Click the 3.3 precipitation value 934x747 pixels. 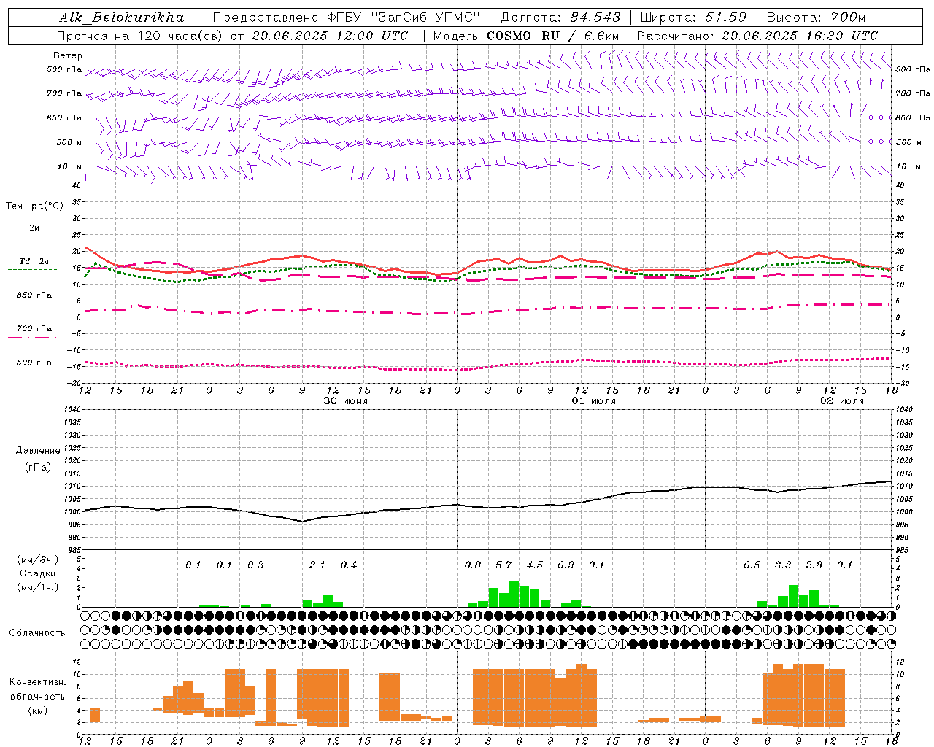tap(783, 565)
